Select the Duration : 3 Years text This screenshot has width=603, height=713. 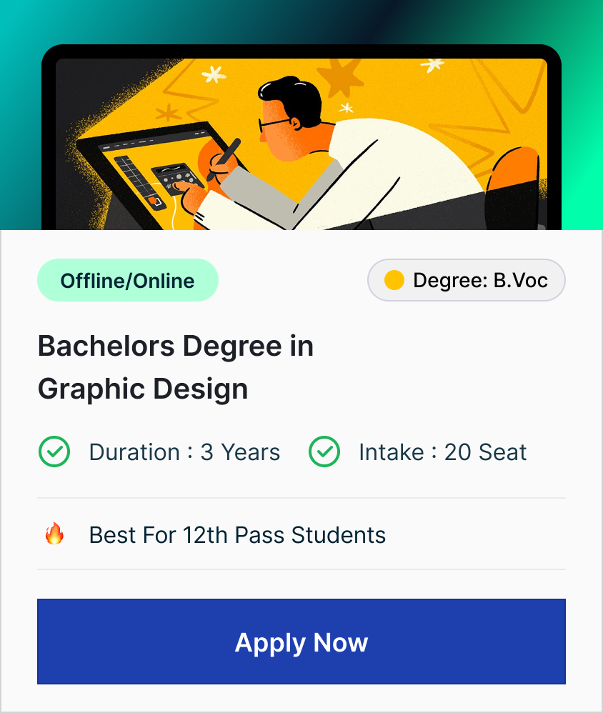tap(184, 452)
